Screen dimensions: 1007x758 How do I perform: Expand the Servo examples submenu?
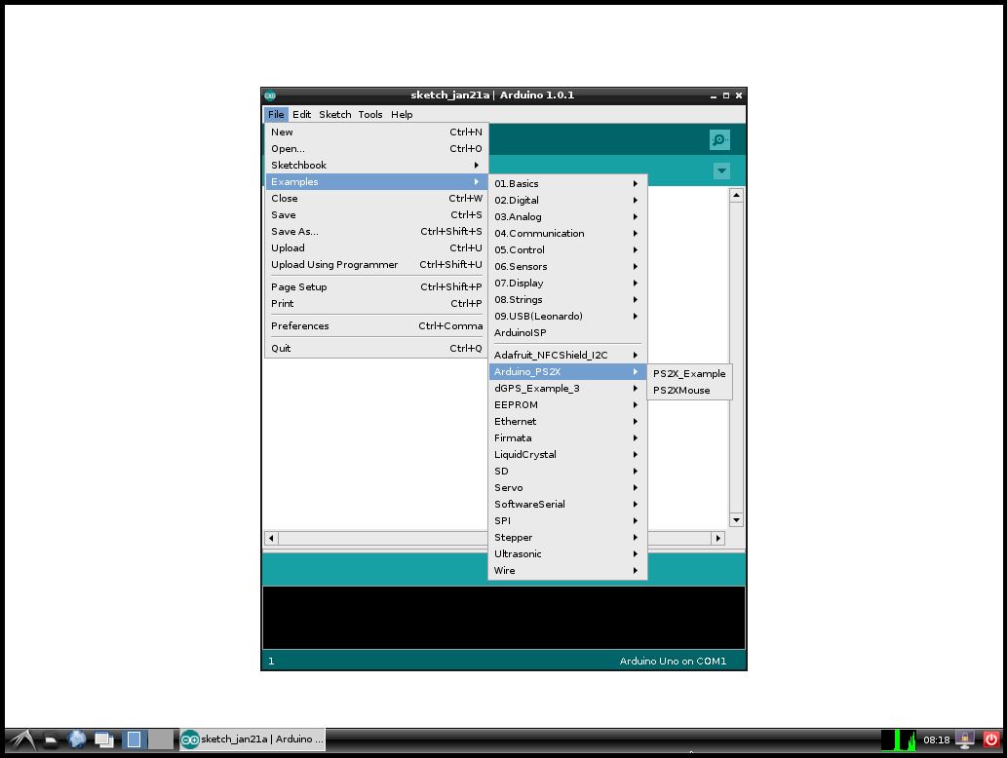coord(566,487)
